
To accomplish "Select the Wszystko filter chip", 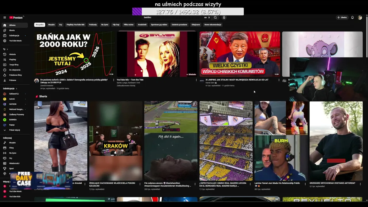I will [x=40, y=25].
